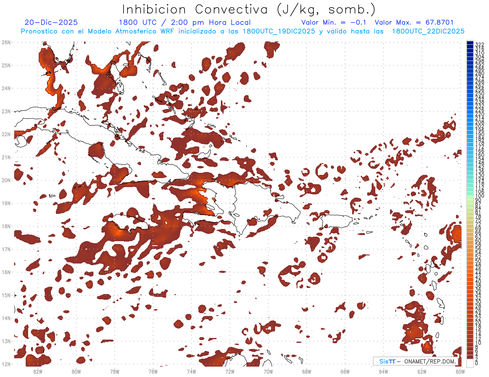Click the 66W longitude label

tap(345, 371)
